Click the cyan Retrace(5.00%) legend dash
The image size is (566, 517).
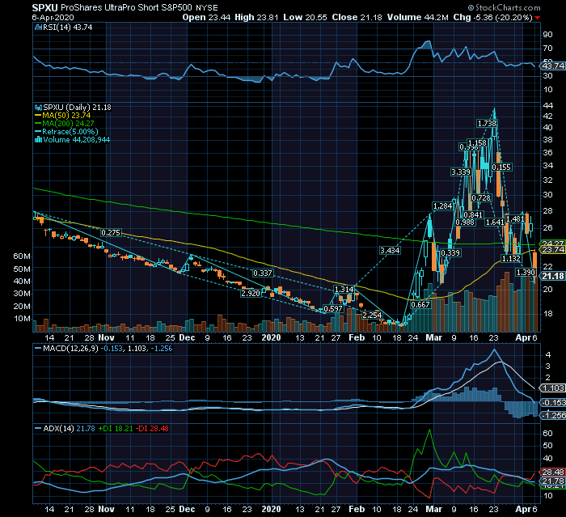[38, 132]
